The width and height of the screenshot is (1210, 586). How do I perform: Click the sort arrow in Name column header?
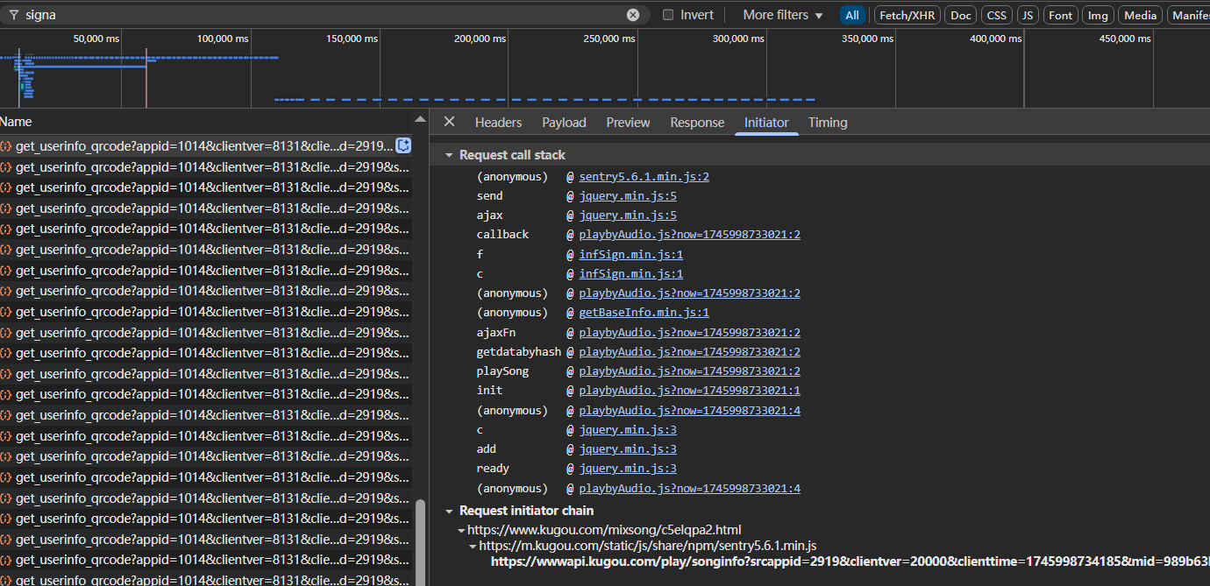point(420,121)
